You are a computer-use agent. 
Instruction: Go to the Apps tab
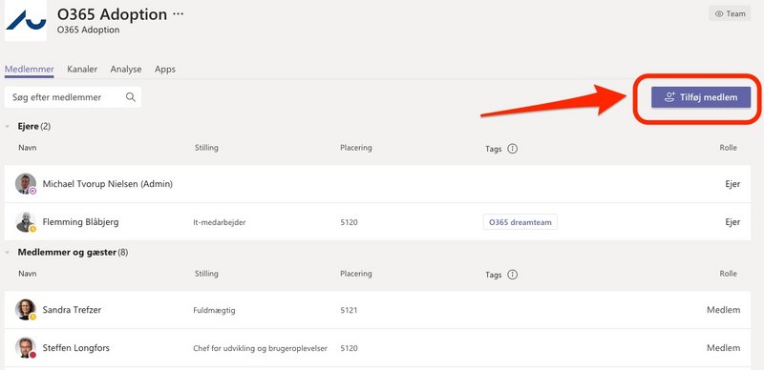(165, 69)
